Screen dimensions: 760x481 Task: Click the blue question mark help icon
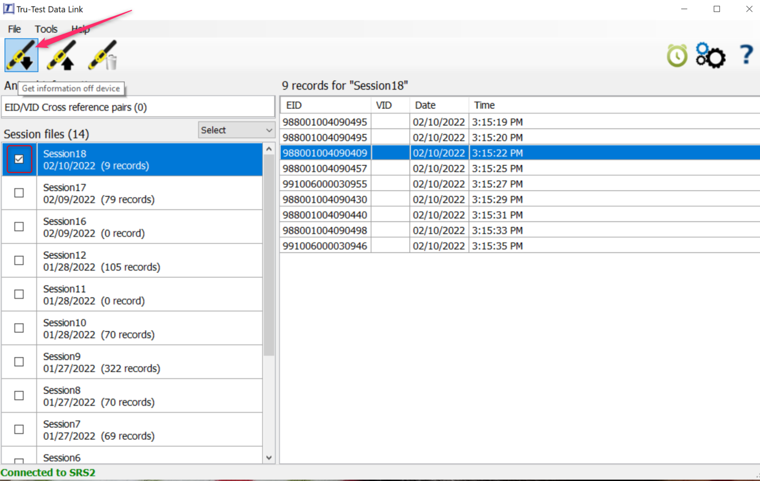click(x=746, y=54)
